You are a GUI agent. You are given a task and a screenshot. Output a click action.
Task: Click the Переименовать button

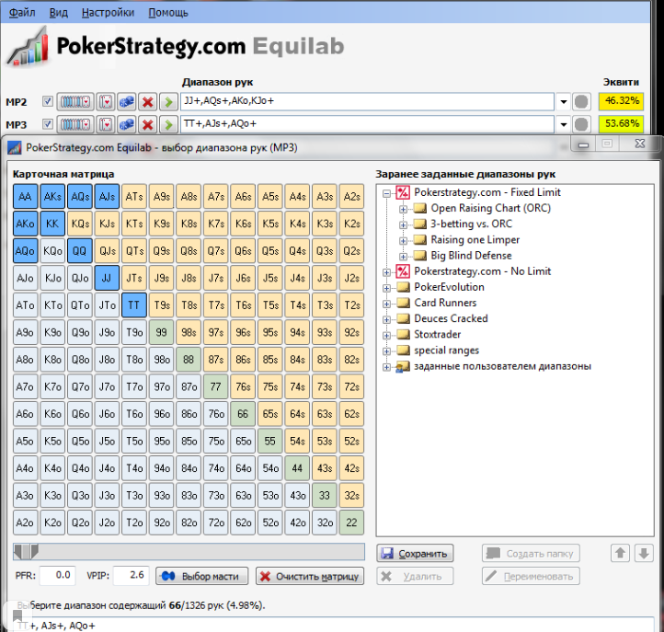(x=531, y=576)
